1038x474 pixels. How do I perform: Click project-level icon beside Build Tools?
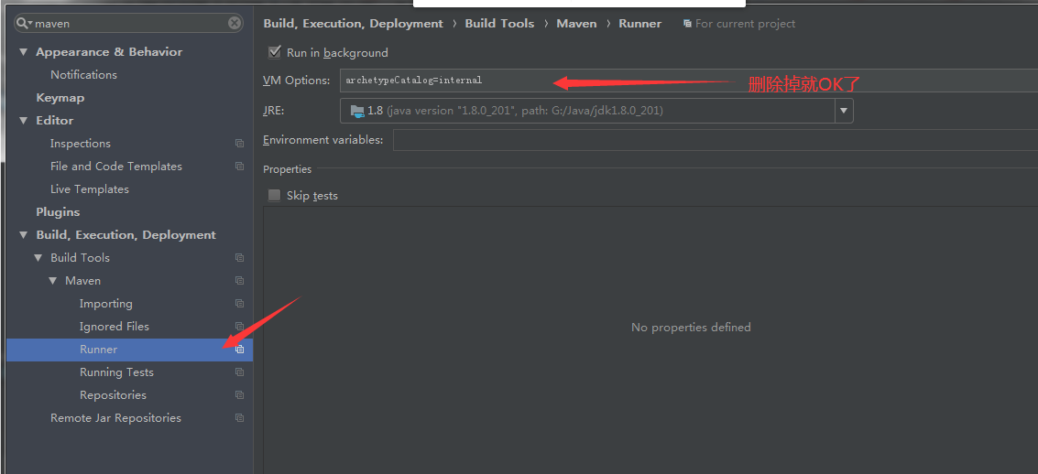pos(240,258)
